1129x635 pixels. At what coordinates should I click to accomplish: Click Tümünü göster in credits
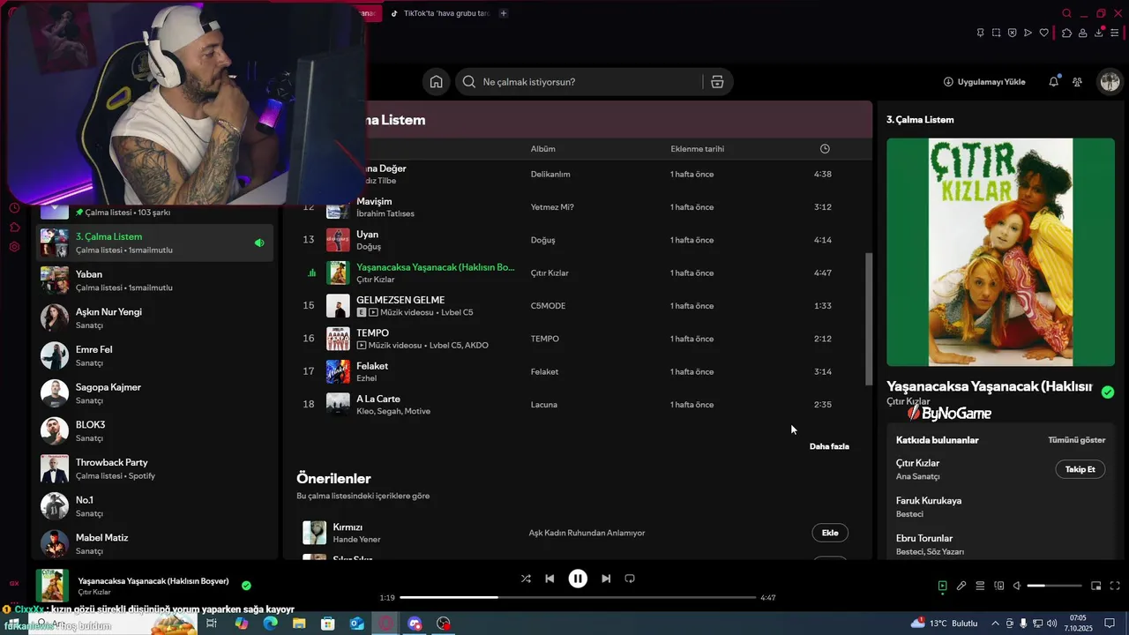click(x=1076, y=440)
